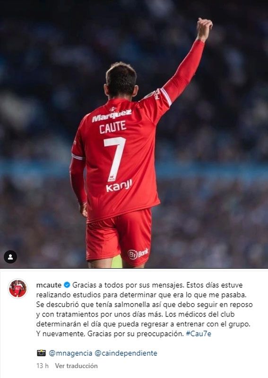Show tagged people icon on the photo
Viewport: 268px width, 378px height.
coord(10,257)
